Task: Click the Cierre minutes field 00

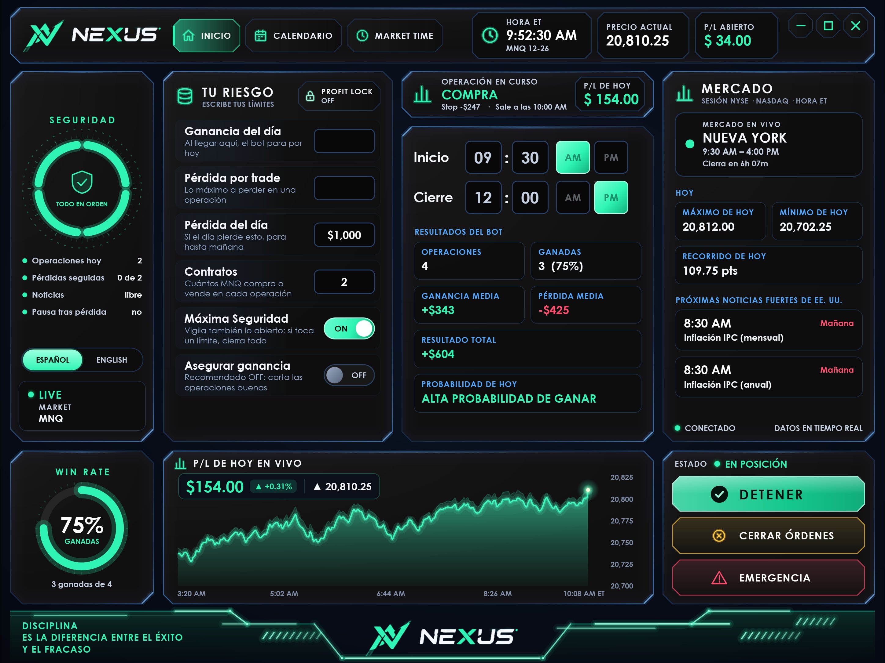Action: coord(530,197)
